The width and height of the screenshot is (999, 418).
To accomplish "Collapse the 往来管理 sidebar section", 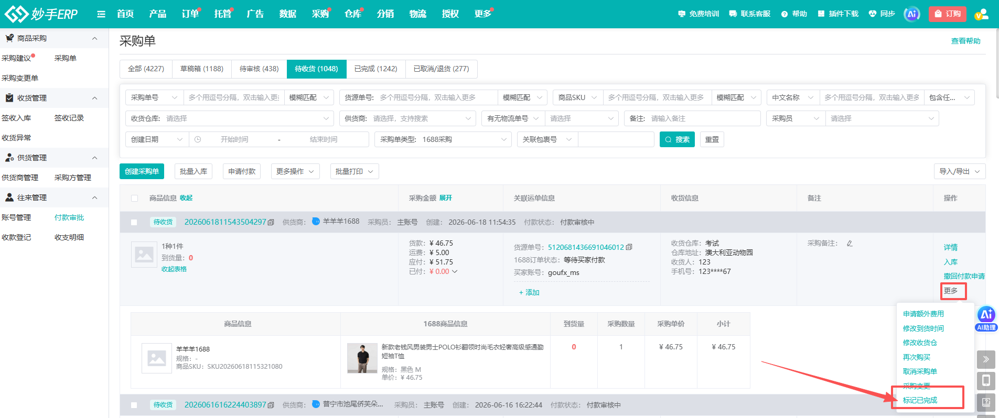I will [95, 197].
